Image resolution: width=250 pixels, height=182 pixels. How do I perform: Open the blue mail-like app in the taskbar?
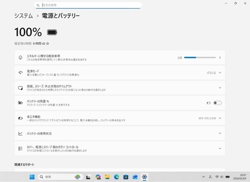pyautogui.click(x=135, y=177)
